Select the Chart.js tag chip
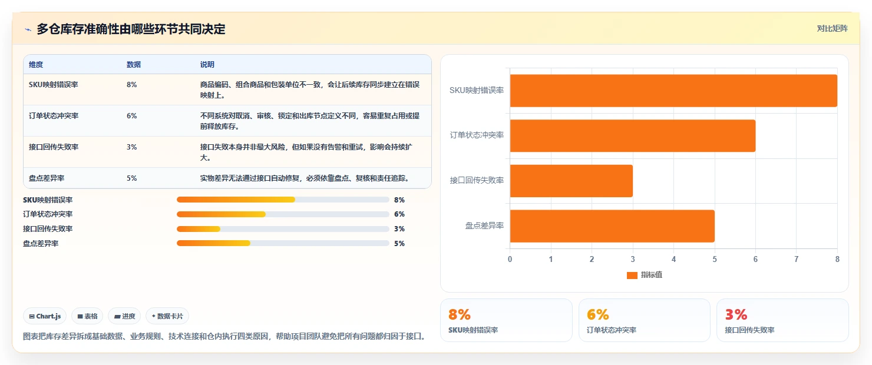The width and height of the screenshot is (872, 365). (45, 316)
